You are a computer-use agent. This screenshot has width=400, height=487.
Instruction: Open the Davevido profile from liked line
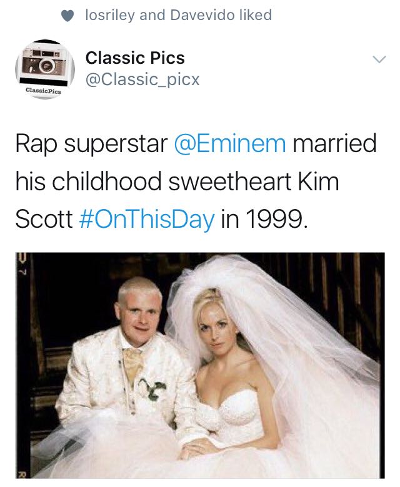[202, 15]
